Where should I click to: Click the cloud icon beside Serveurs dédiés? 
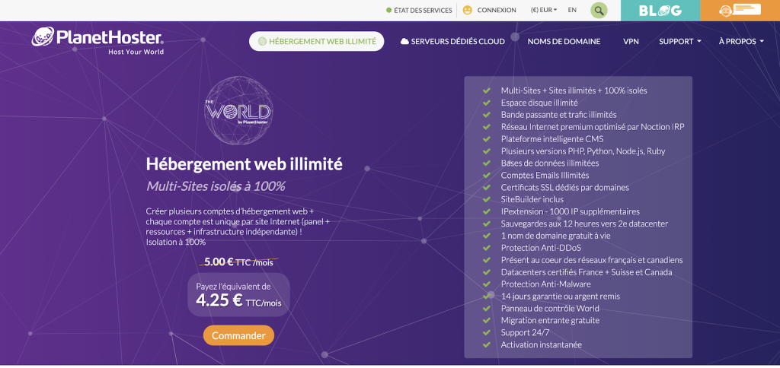[404, 42]
